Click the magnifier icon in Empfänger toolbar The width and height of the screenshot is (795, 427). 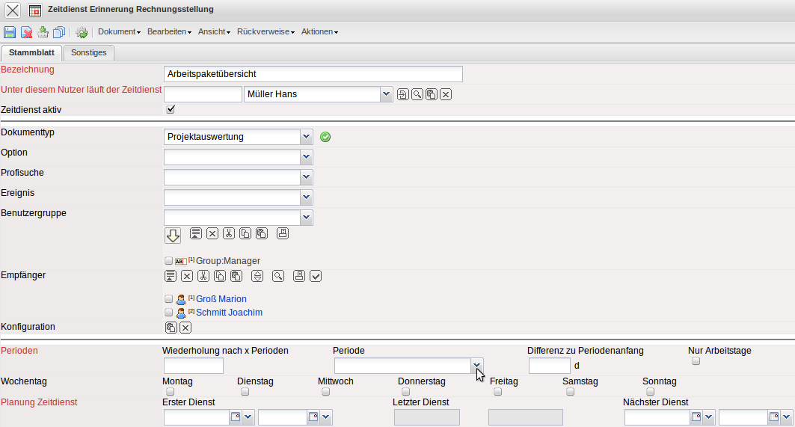(x=278, y=276)
